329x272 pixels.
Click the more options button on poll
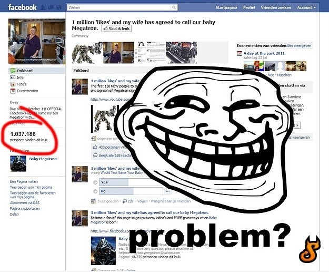click(x=167, y=191)
